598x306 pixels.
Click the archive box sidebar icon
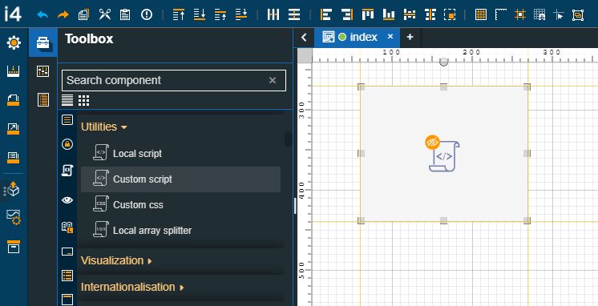click(x=14, y=247)
